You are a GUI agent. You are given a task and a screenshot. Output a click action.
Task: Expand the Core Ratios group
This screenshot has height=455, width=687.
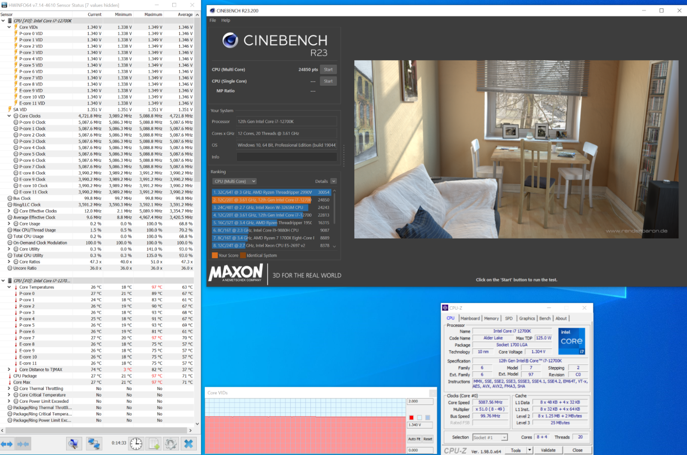[x=9, y=262]
